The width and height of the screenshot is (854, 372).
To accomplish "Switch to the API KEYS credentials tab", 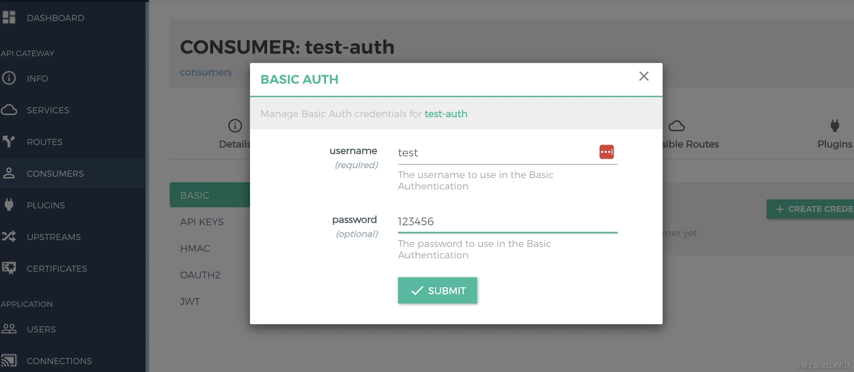I will click(x=202, y=222).
